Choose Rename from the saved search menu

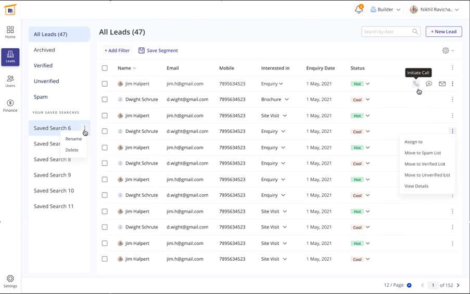[73, 139]
